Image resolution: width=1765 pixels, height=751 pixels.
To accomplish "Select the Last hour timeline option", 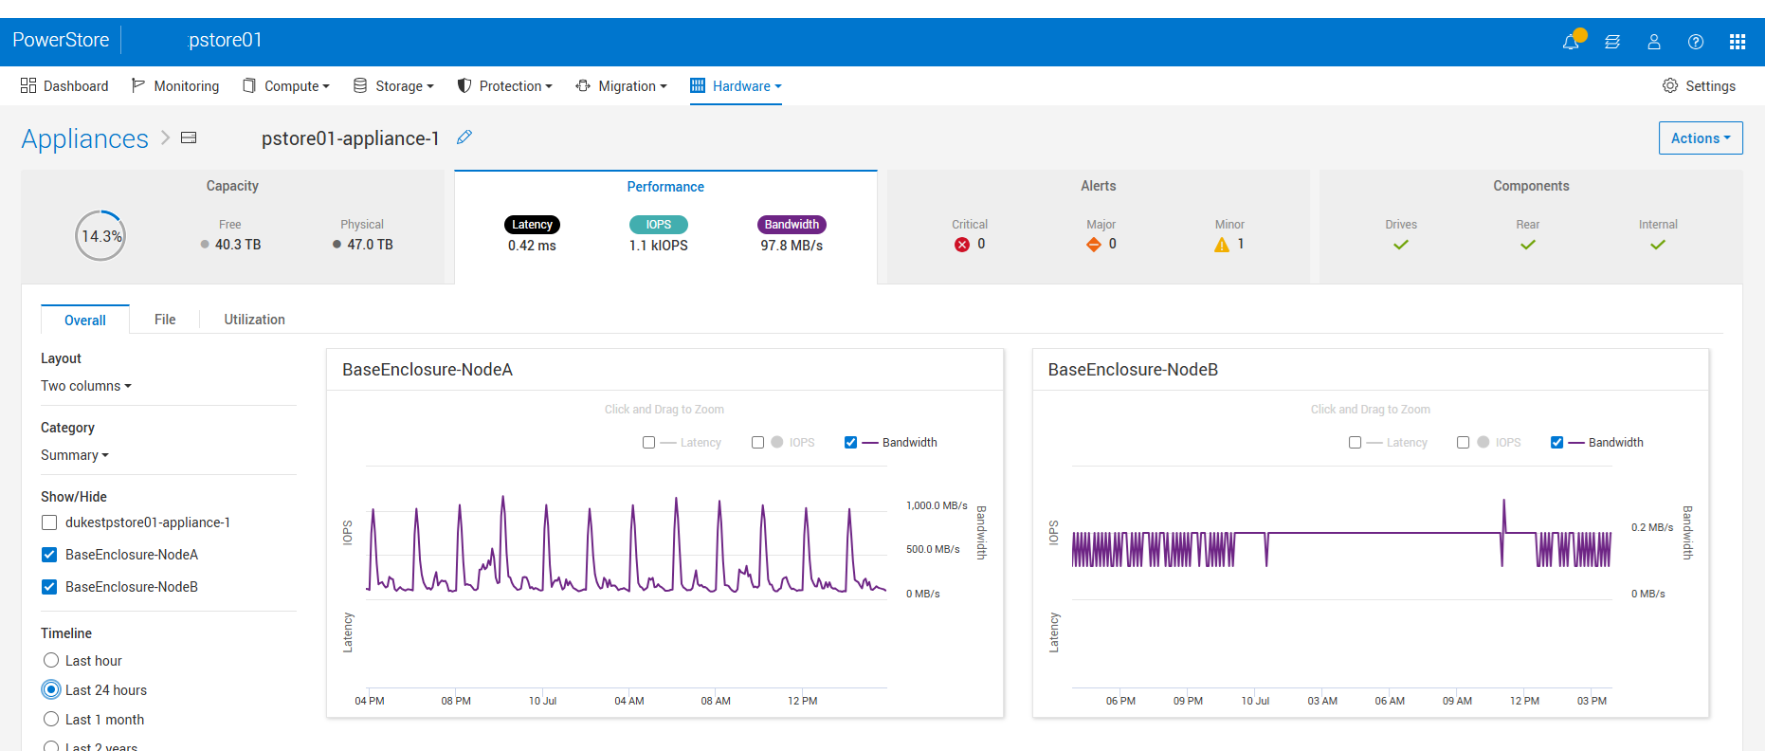I will click(51, 661).
